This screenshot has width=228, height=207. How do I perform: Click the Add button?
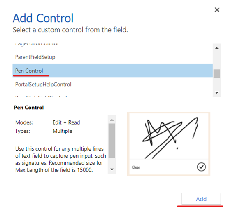[201, 199]
